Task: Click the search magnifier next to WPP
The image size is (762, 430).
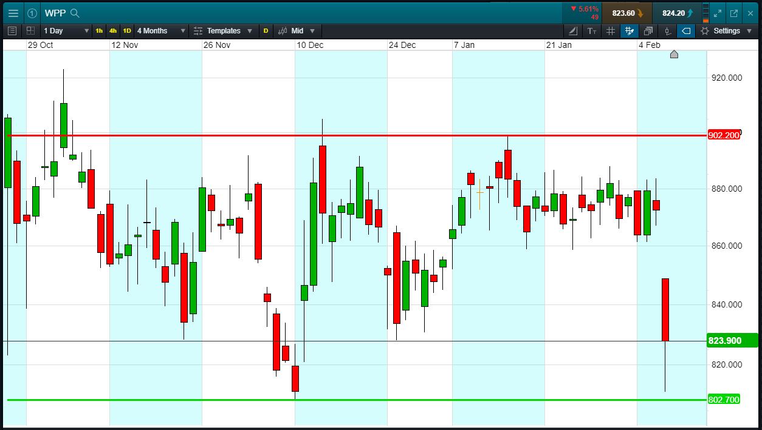Action: tap(75, 13)
